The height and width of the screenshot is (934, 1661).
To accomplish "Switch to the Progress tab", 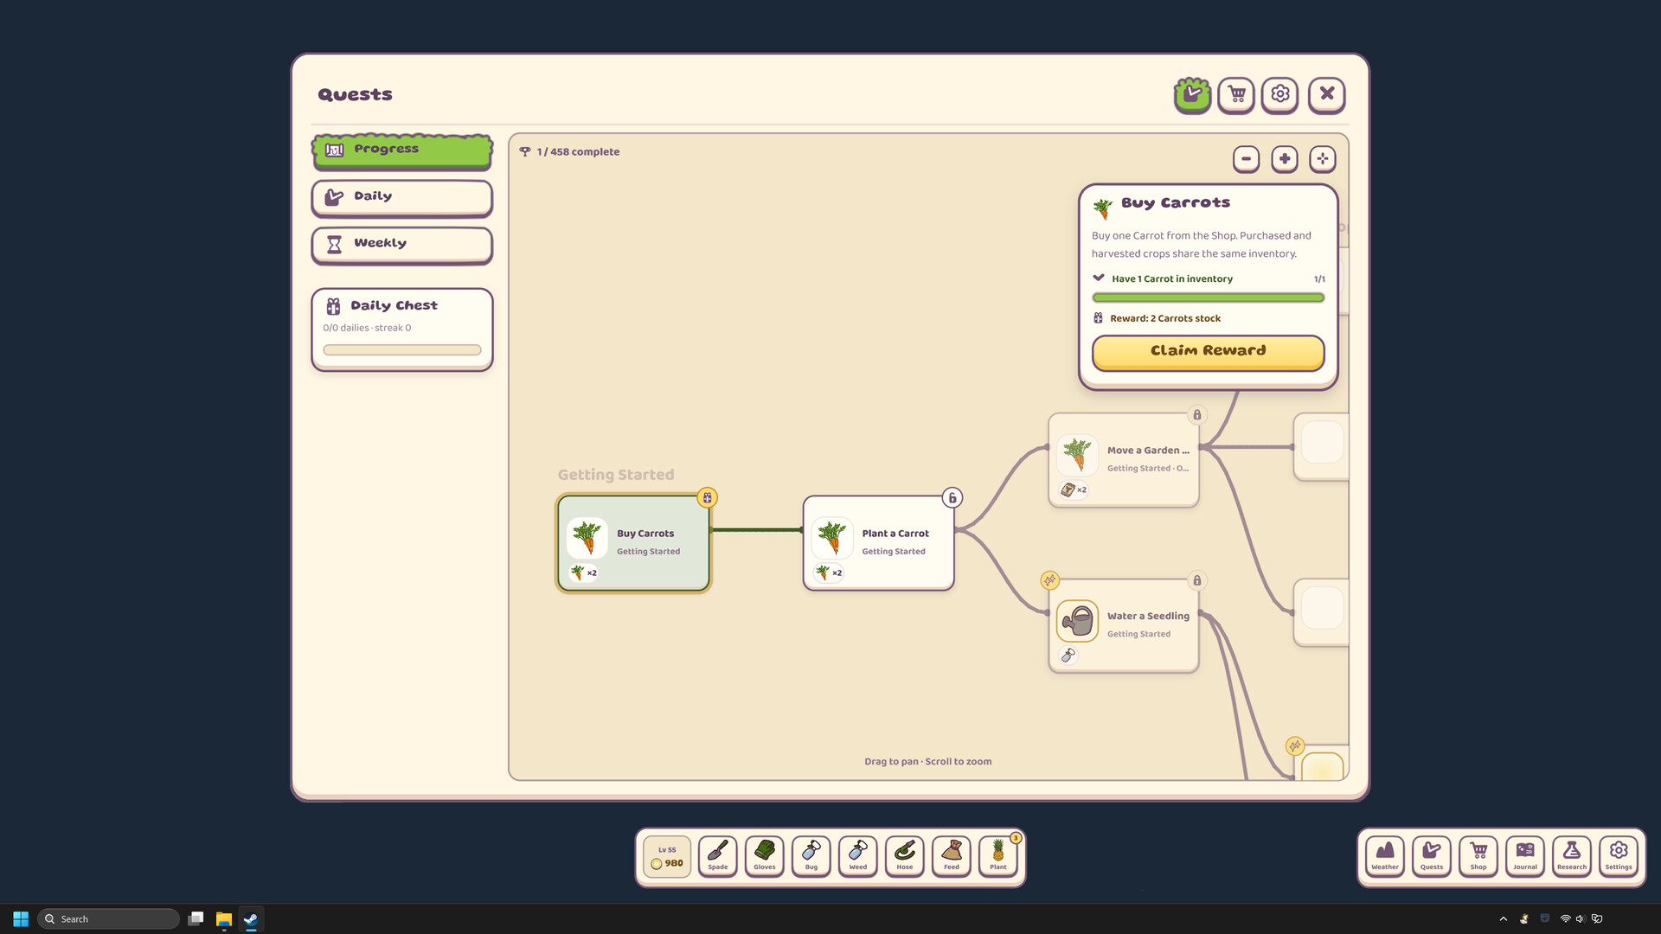I will point(402,150).
